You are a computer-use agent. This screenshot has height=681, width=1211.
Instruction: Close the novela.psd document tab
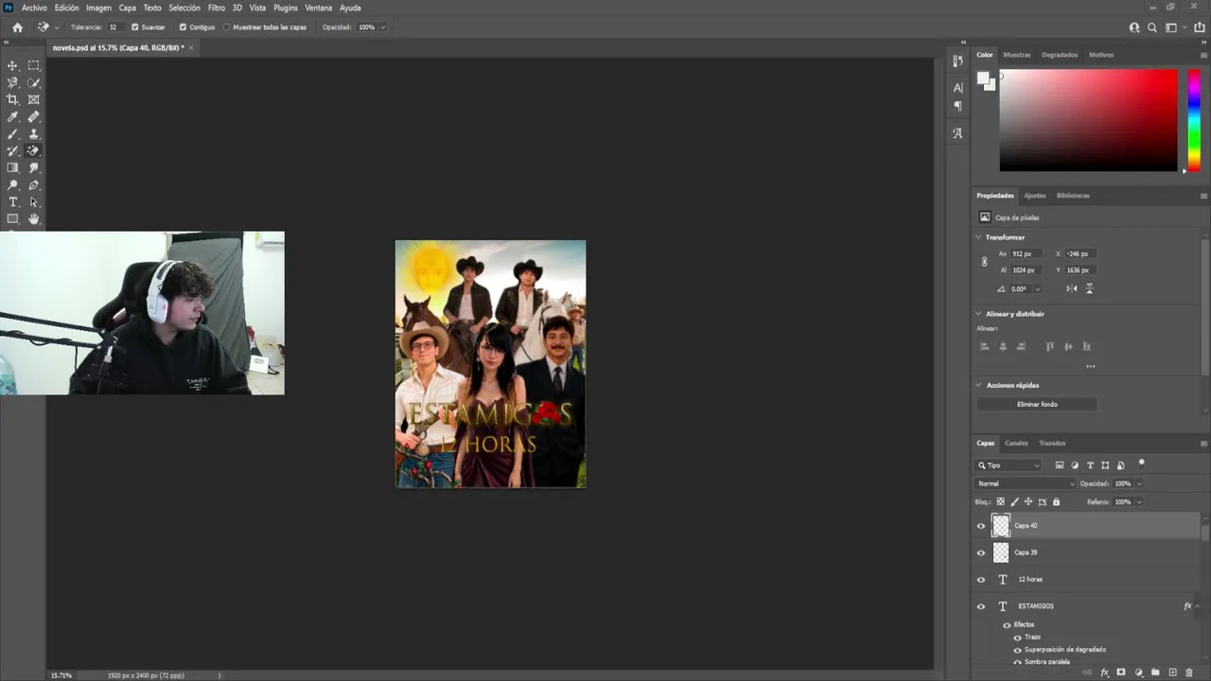pyautogui.click(x=191, y=47)
